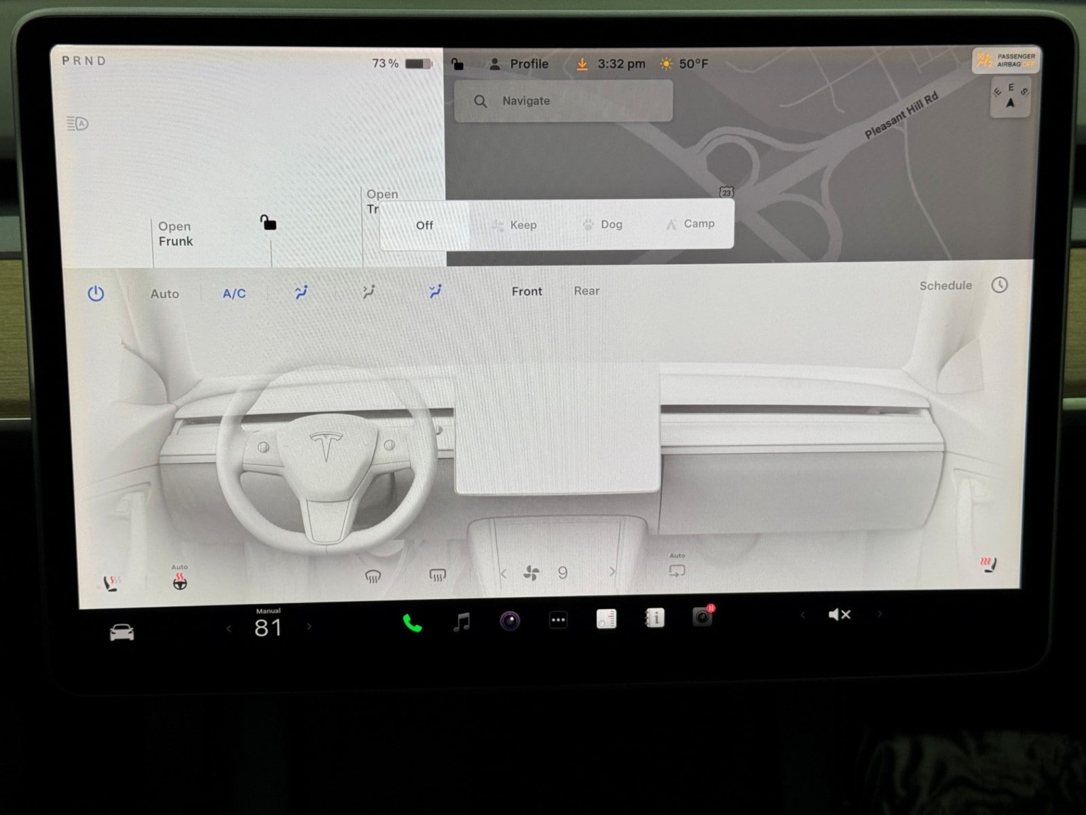Open car controls with the car icon

[x=122, y=633]
